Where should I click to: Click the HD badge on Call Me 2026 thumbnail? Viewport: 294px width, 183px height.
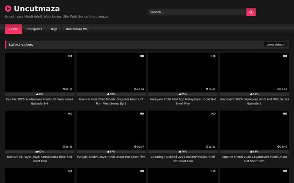70,56
